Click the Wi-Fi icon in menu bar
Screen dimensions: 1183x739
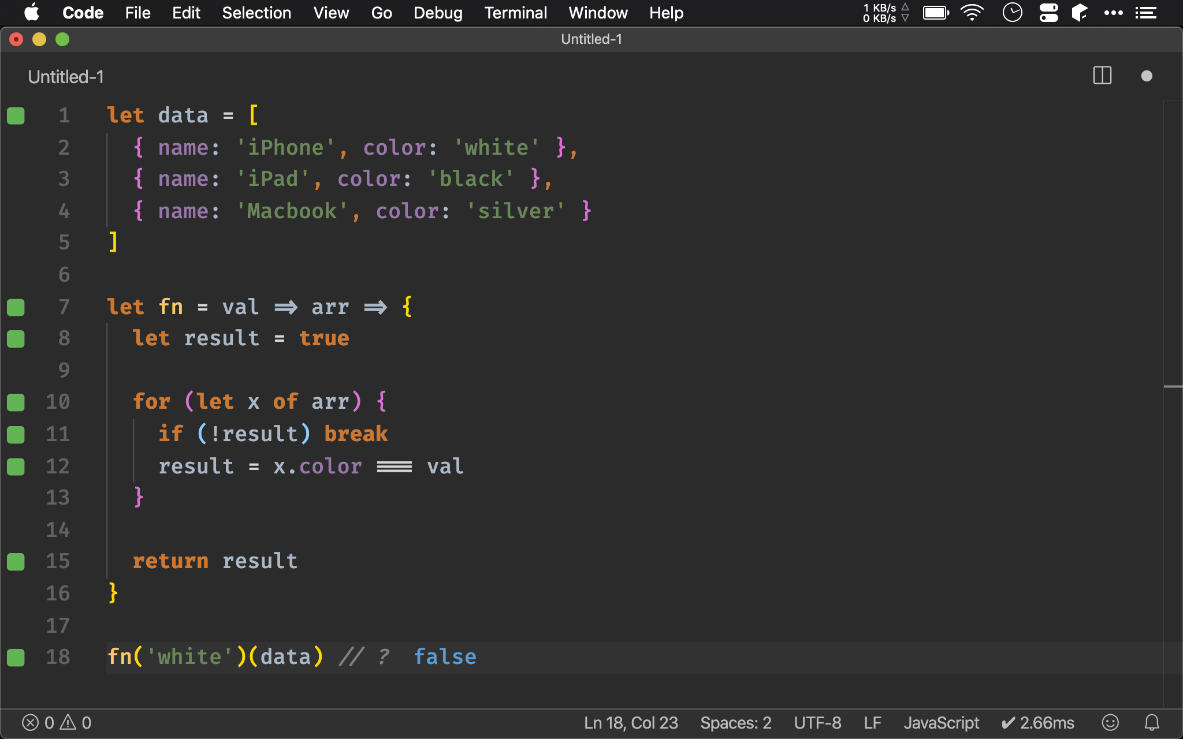(x=972, y=13)
